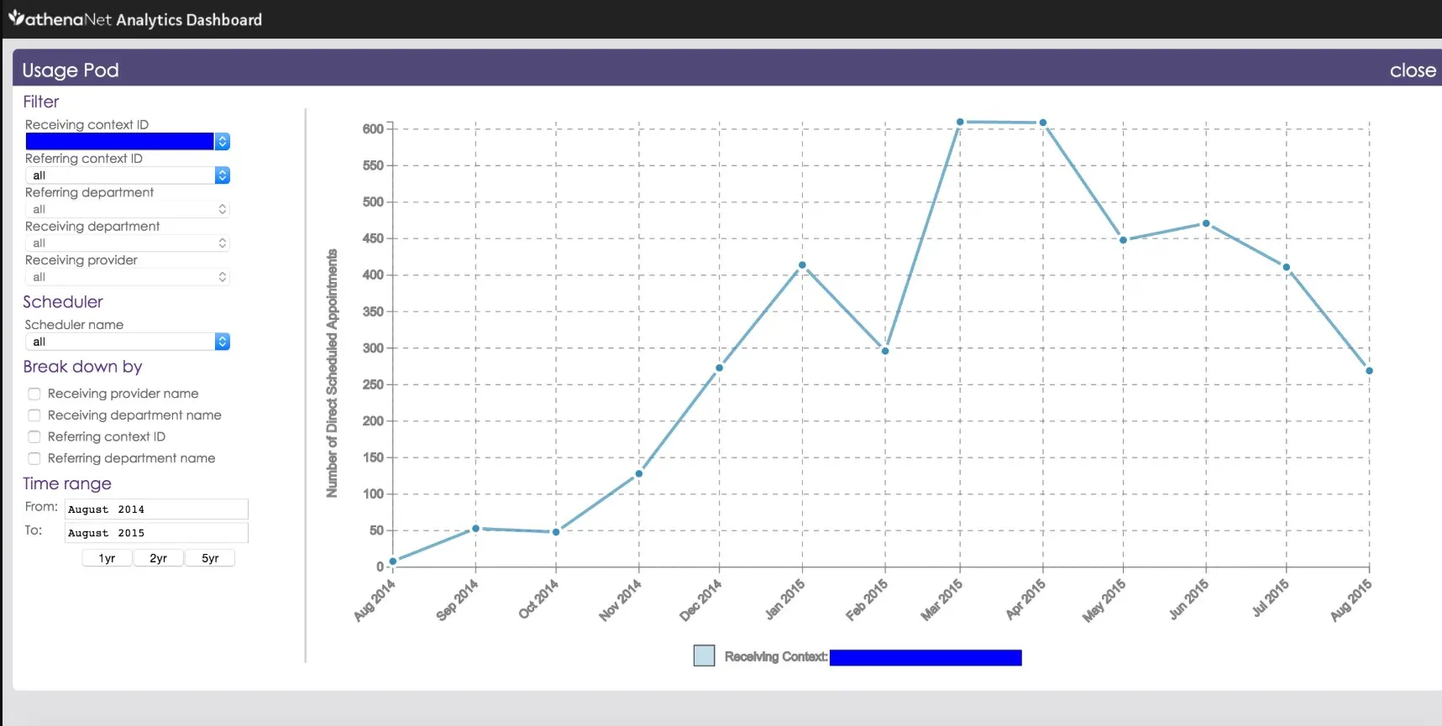
Task: Check the Receiving department name checkbox
Action: click(x=34, y=415)
